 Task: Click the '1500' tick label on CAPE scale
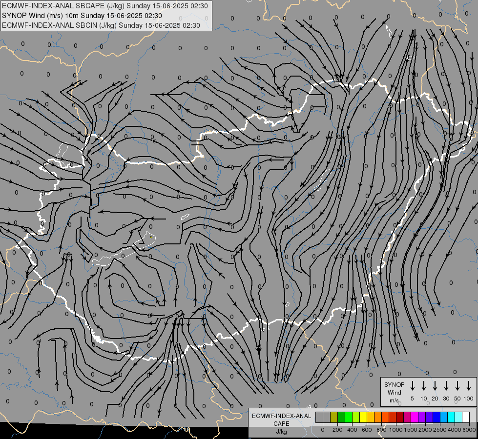coord(411,430)
